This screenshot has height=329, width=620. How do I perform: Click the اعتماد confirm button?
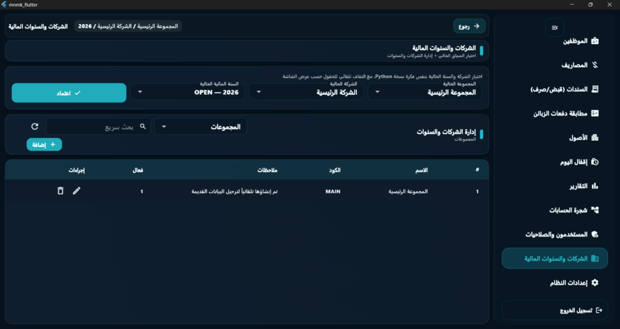[69, 93]
